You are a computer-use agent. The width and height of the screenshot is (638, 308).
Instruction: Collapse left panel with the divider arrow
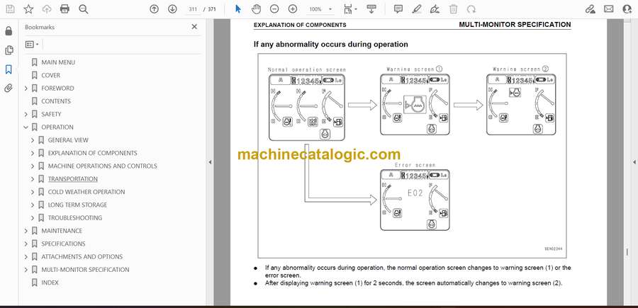pos(210,162)
